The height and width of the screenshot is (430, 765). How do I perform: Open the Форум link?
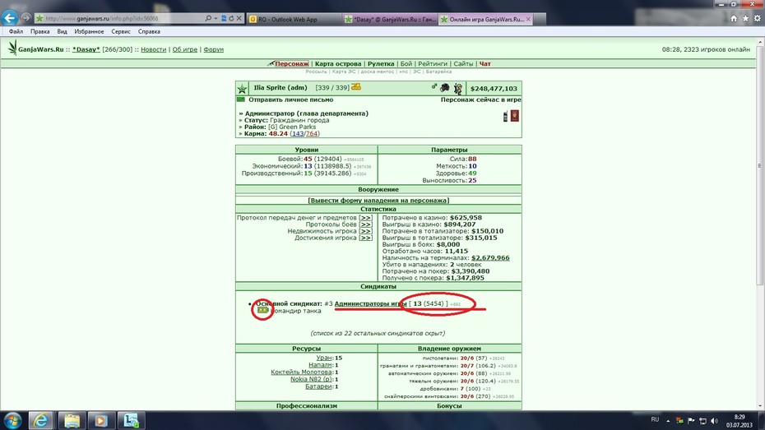213,49
